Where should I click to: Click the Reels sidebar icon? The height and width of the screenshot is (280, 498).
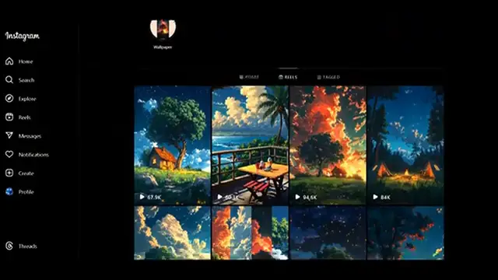pos(9,117)
